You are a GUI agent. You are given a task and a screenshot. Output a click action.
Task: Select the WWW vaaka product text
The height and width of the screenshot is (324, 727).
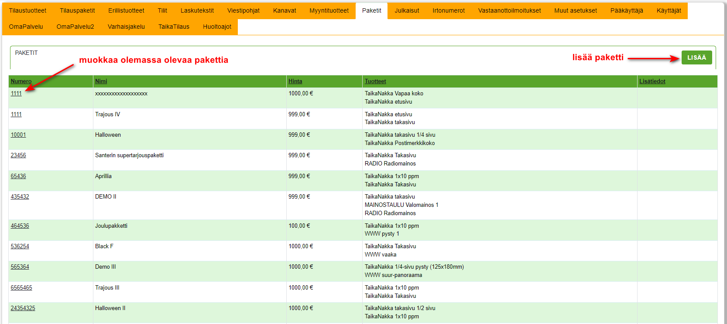pos(381,255)
